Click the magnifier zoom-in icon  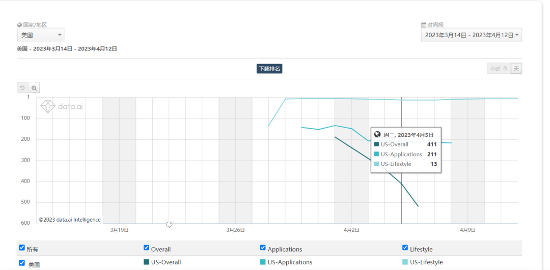click(x=34, y=88)
